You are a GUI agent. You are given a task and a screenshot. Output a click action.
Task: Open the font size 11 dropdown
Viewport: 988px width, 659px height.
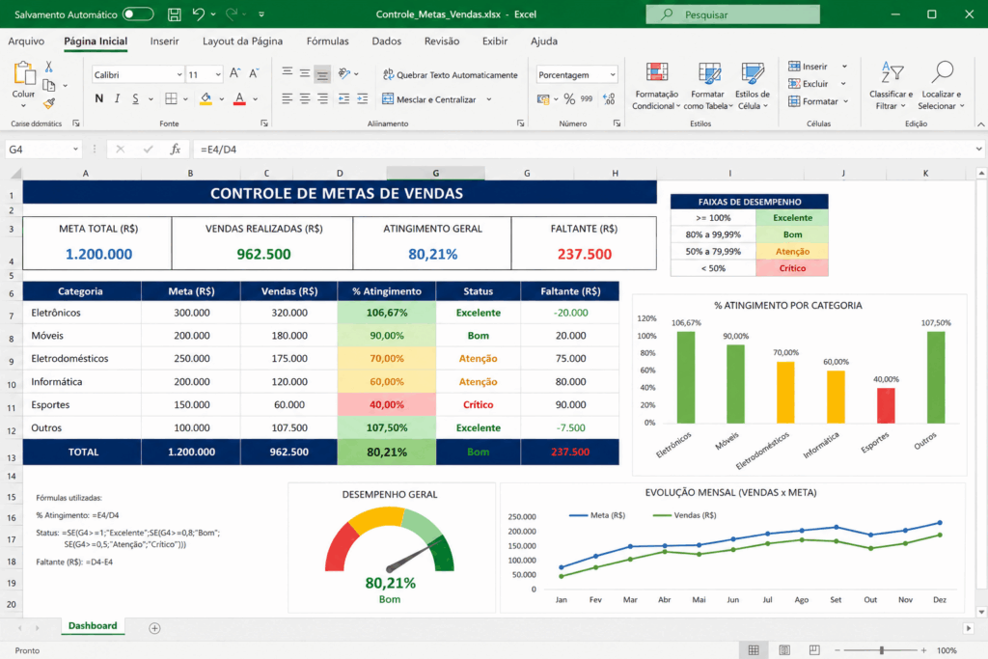[218, 75]
